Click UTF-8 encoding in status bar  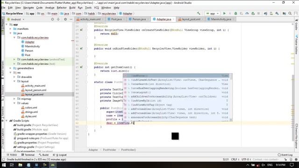[x=246, y=160]
